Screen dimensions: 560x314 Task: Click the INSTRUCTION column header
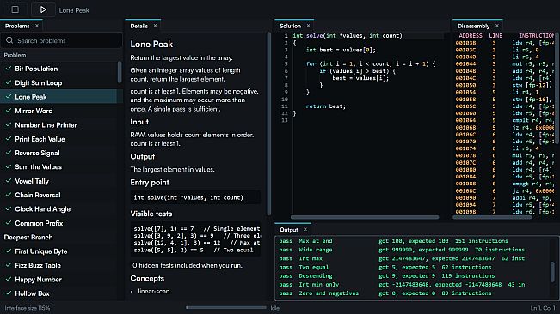tap(537, 35)
